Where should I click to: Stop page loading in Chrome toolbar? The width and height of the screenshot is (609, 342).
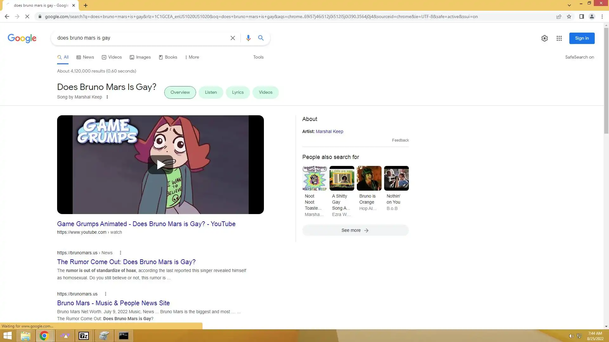click(27, 16)
